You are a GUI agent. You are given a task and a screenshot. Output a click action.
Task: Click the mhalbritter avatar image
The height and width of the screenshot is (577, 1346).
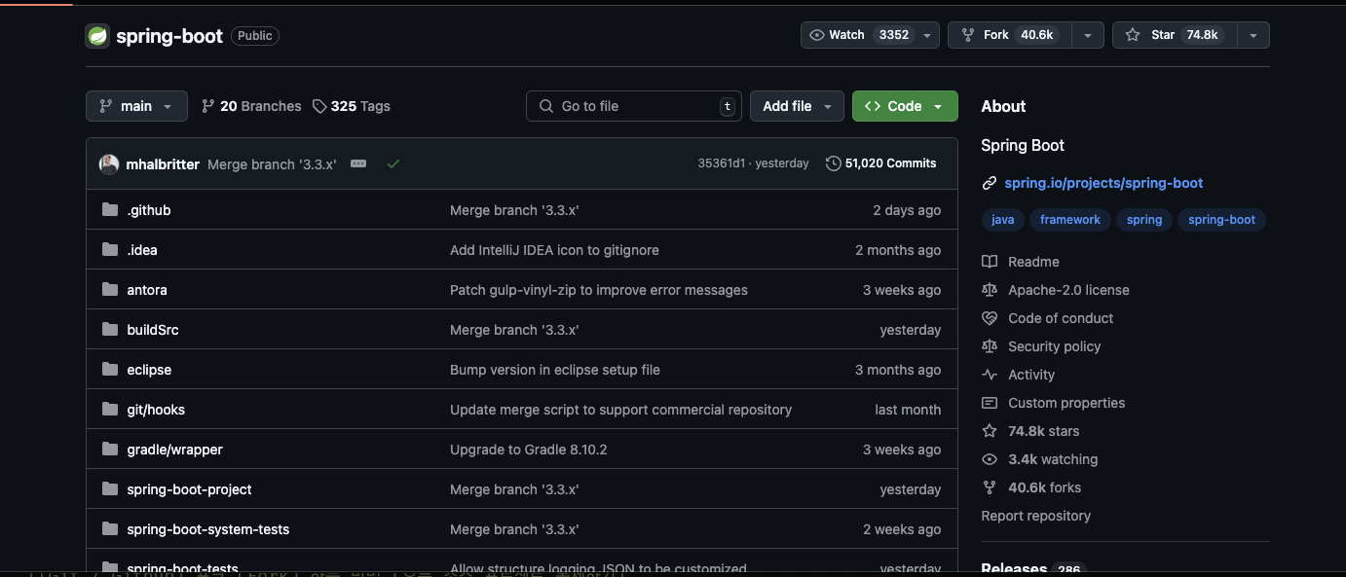[109, 163]
